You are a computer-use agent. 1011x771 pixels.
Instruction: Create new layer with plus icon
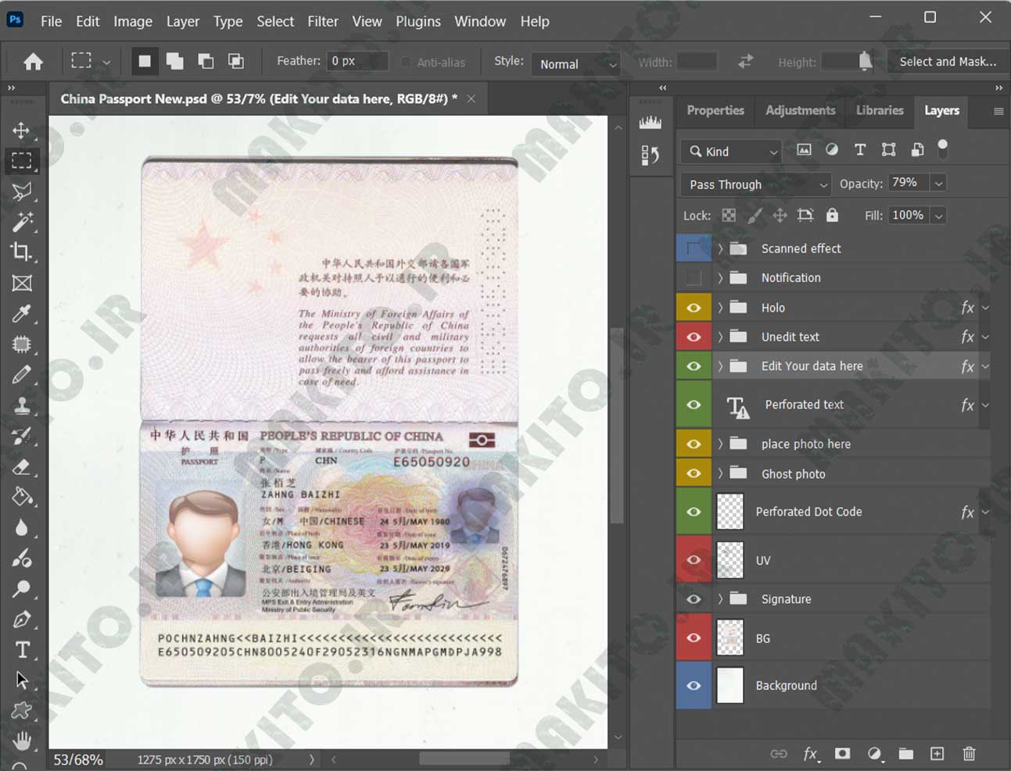[x=937, y=754]
